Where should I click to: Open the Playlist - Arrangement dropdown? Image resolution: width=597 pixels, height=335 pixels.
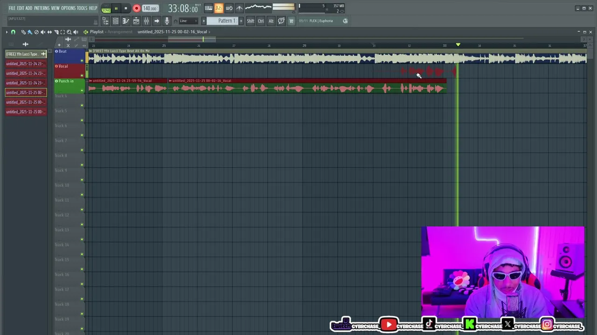click(x=111, y=32)
